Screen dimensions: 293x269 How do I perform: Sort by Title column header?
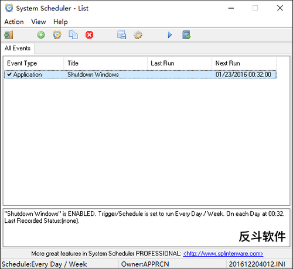point(105,63)
